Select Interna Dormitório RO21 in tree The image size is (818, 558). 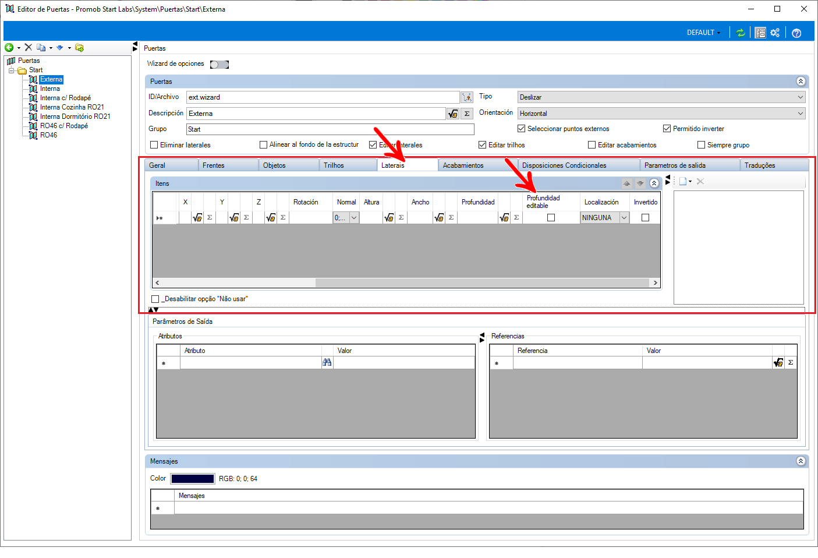75,116
